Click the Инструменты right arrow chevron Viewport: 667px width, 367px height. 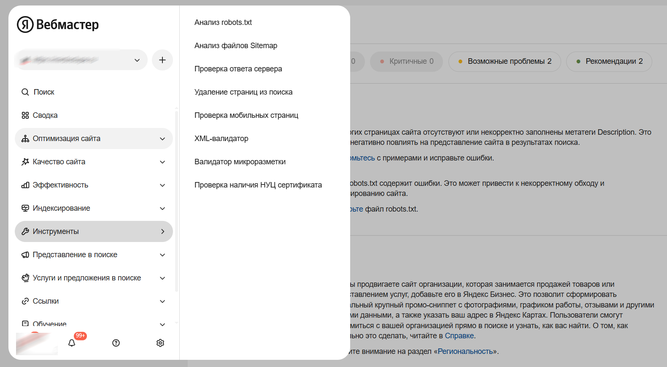pos(163,231)
